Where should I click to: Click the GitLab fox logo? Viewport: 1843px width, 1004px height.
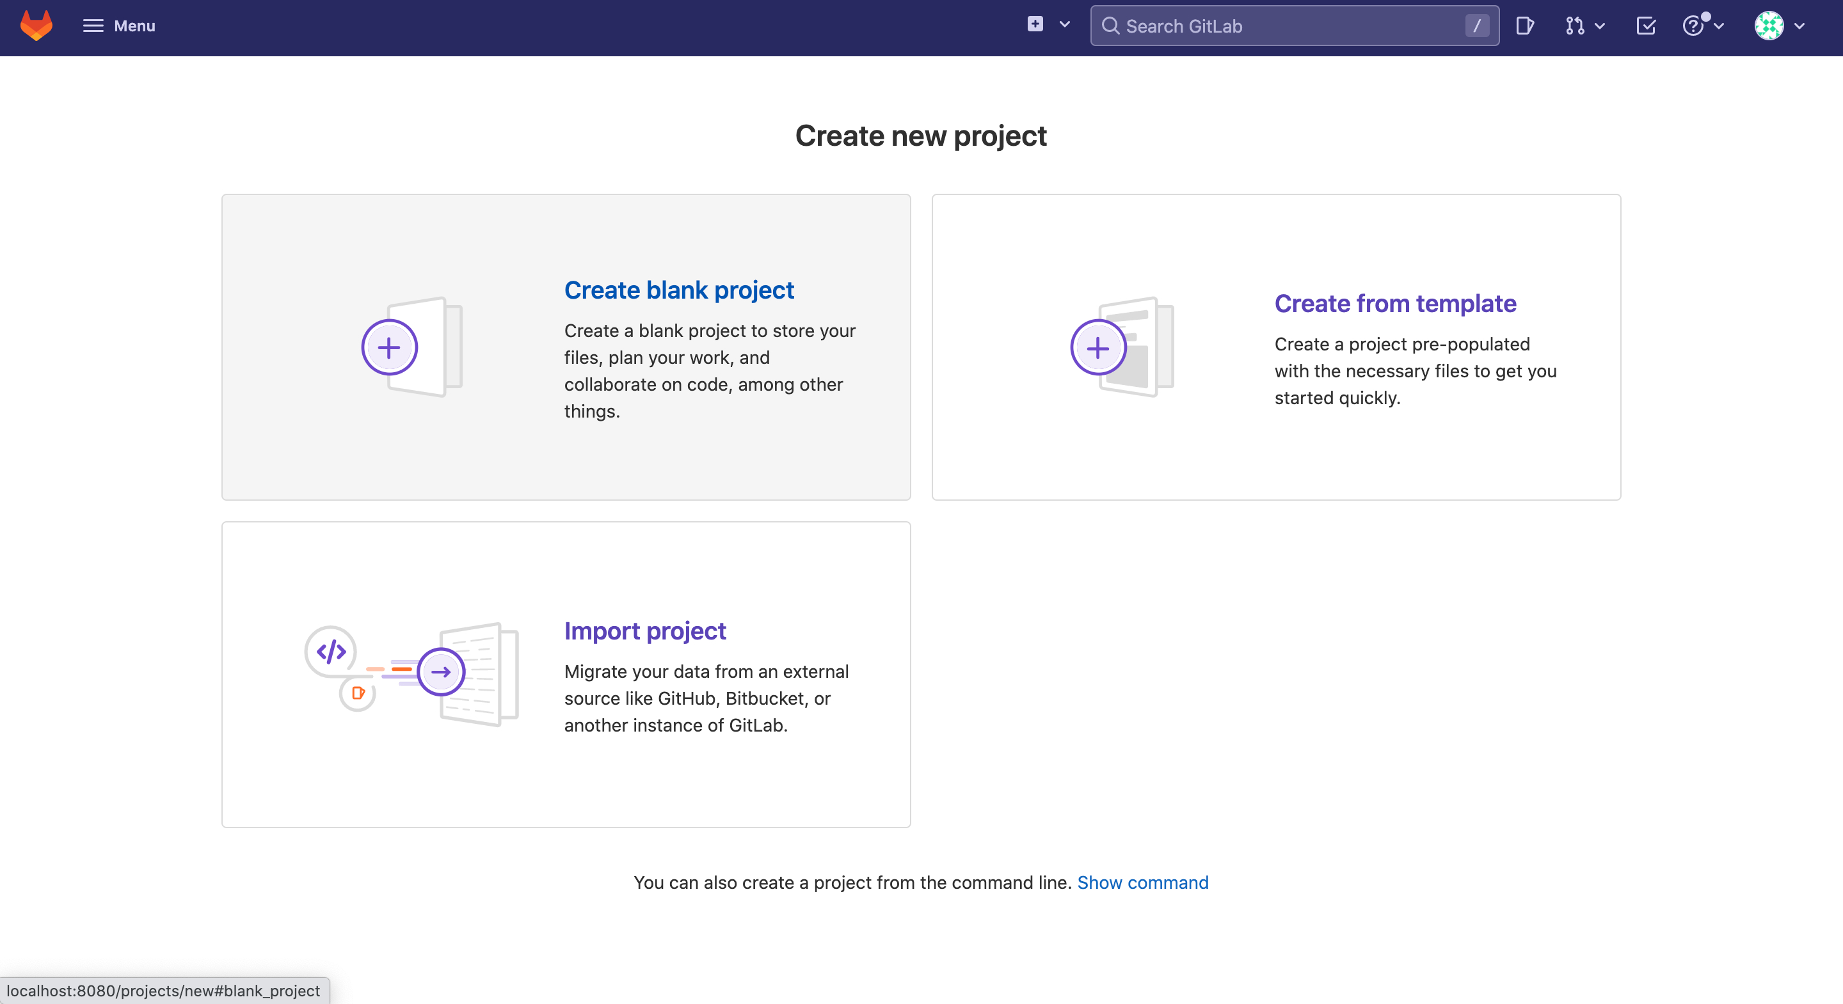point(36,26)
